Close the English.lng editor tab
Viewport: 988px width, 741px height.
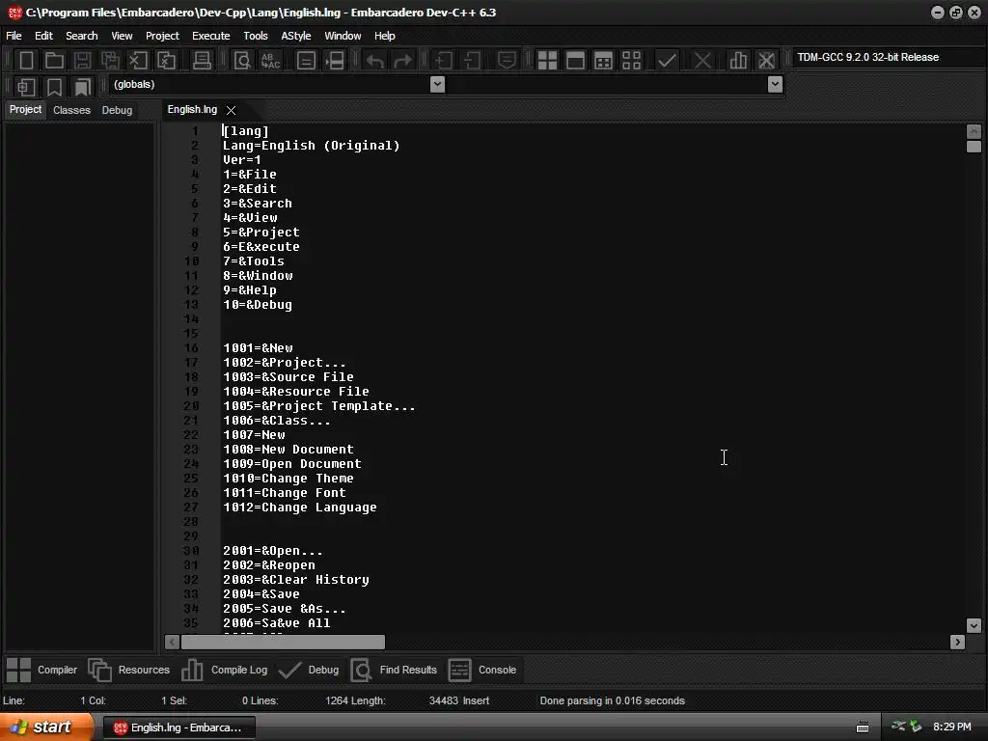click(x=232, y=110)
